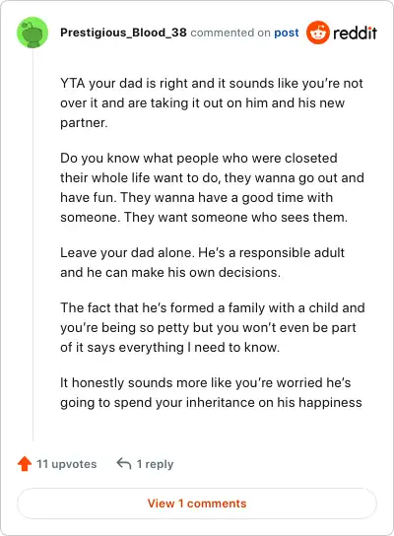Click the "View 1 comments" button

coord(197,503)
